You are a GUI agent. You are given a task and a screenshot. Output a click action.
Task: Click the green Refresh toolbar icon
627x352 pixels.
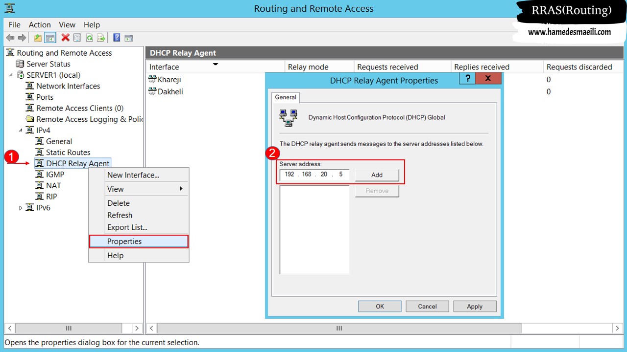coord(90,38)
